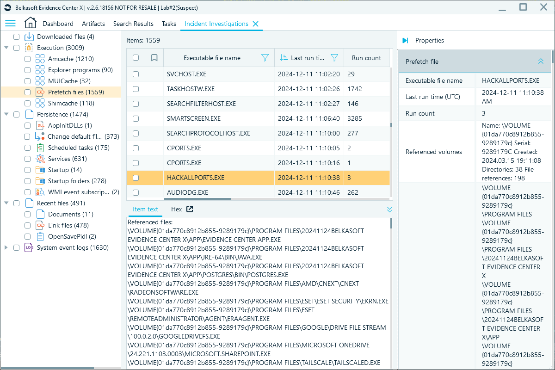This screenshot has height=370, width=555.
Task: Click the WMI event subscription icon
Action: [x=40, y=192]
